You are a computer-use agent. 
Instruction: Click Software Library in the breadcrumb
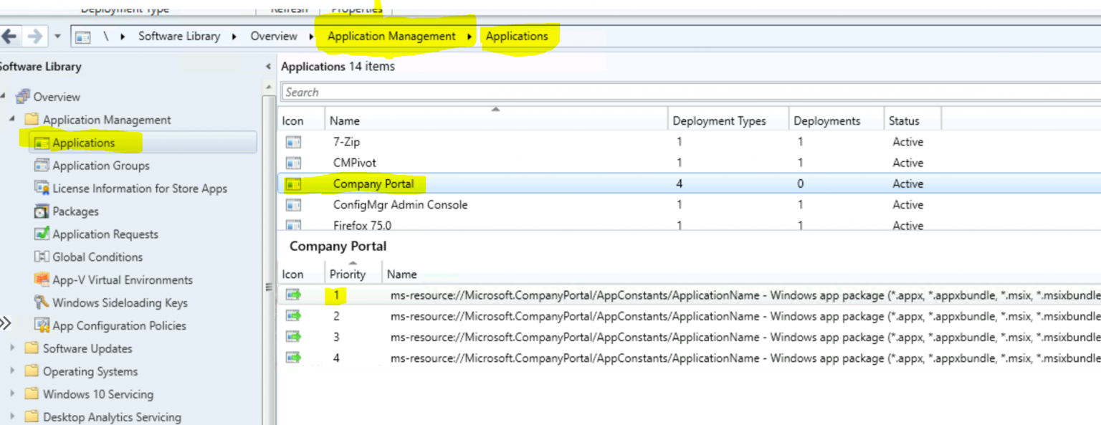[x=178, y=36]
